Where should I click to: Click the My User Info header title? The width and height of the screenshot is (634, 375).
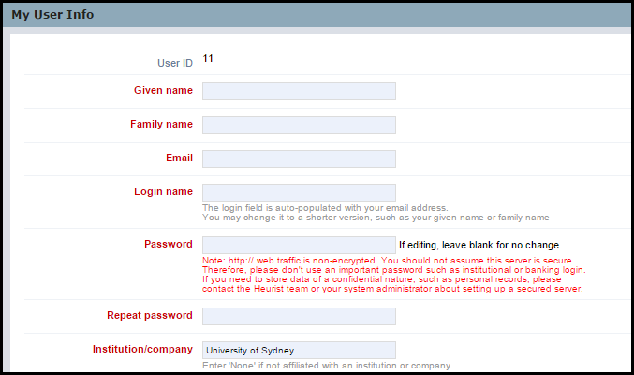[x=52, y=15]
